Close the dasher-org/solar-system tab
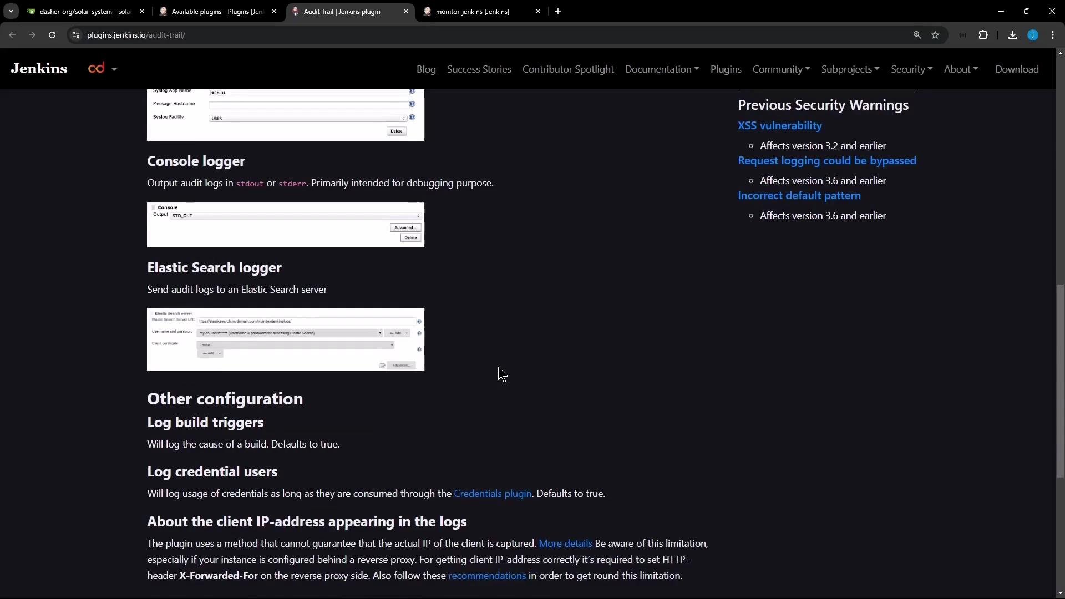Image resolution: width=1065 pixels, height=599 pixels. (x=142, y=11)
